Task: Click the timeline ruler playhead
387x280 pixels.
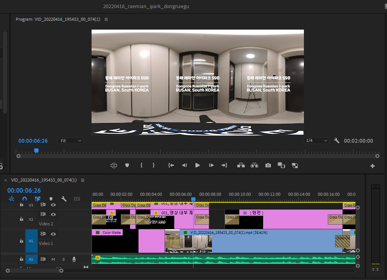Action: pyautogui.click(x=193, y=199)
